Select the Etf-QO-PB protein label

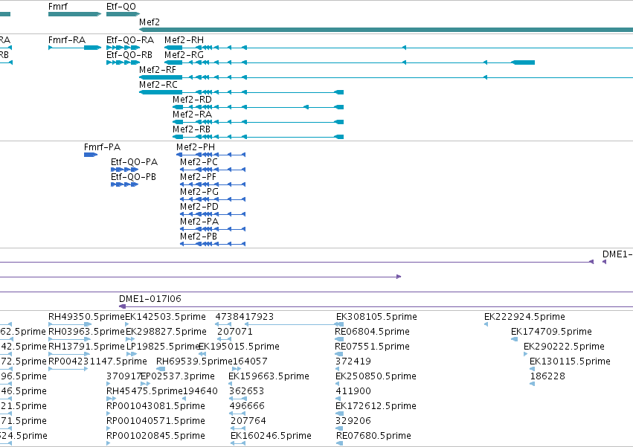(x=134, y=177)
